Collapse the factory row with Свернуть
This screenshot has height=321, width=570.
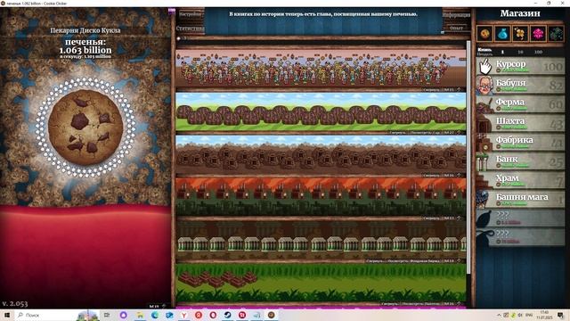(x=431, y=218)
